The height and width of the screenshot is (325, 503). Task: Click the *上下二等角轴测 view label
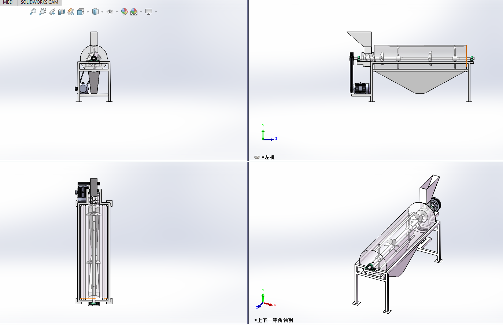coord(274,320)
